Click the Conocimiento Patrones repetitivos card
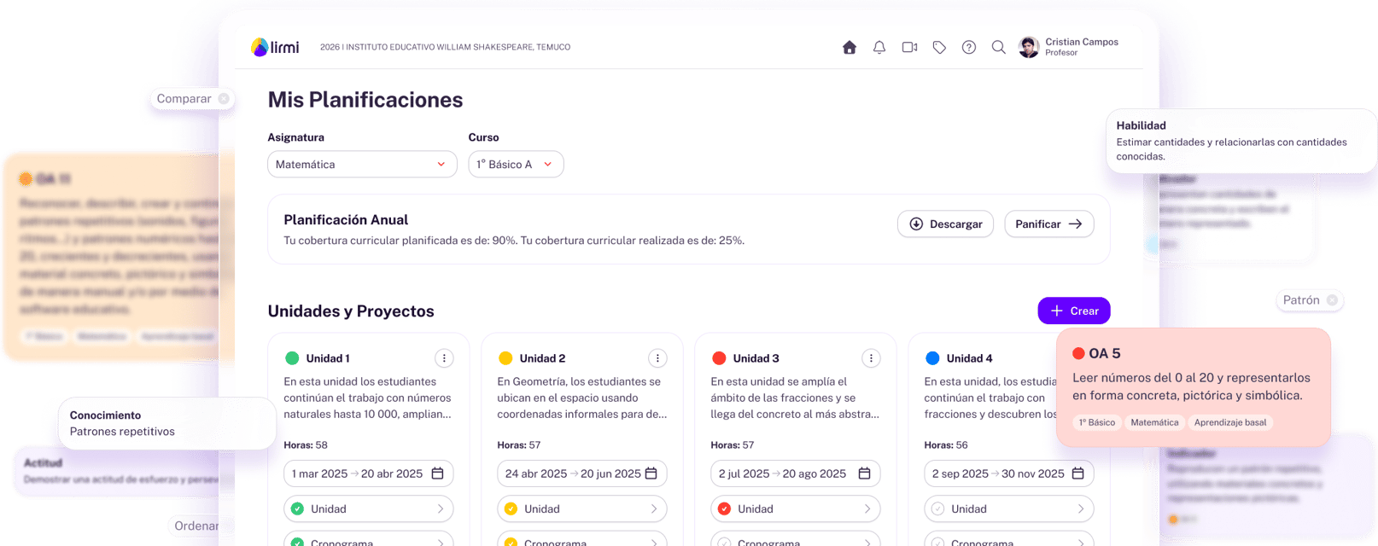Image resolution: width=1378 pixels, height=546 pixels. tap(167, 423)
